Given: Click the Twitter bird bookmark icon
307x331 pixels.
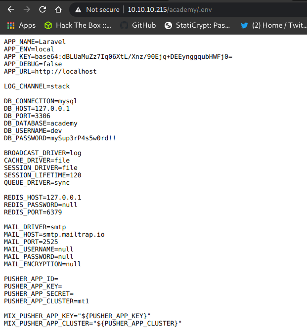Looking at the screenshot, I should coord(244,26).
